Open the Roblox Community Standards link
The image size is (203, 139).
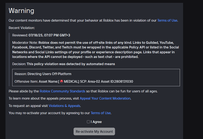click(x=62, y=91)
